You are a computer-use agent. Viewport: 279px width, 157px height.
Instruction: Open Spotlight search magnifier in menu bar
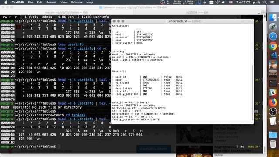tap(265, 2)
